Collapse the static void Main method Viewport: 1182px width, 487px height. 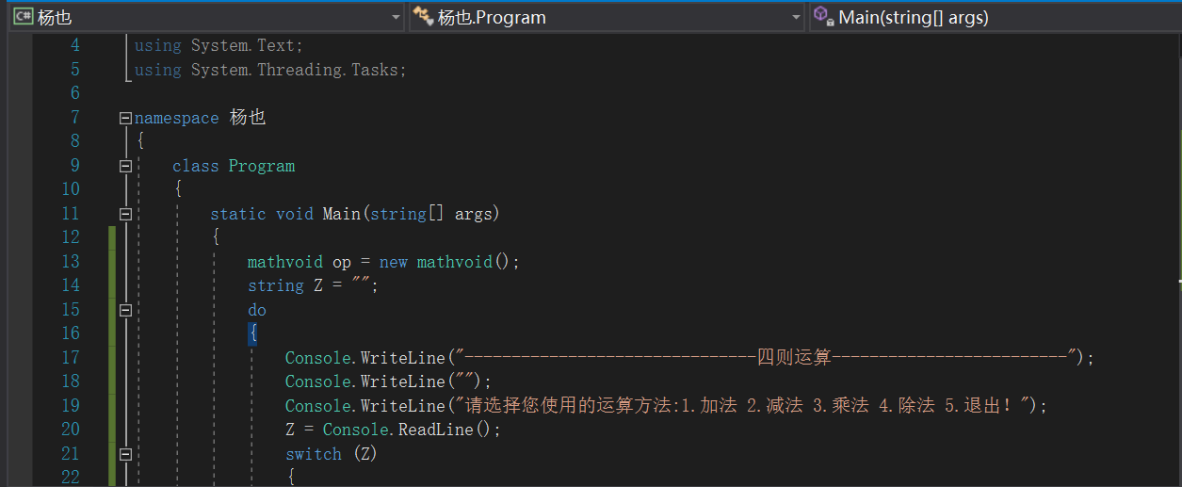(125, 214)
